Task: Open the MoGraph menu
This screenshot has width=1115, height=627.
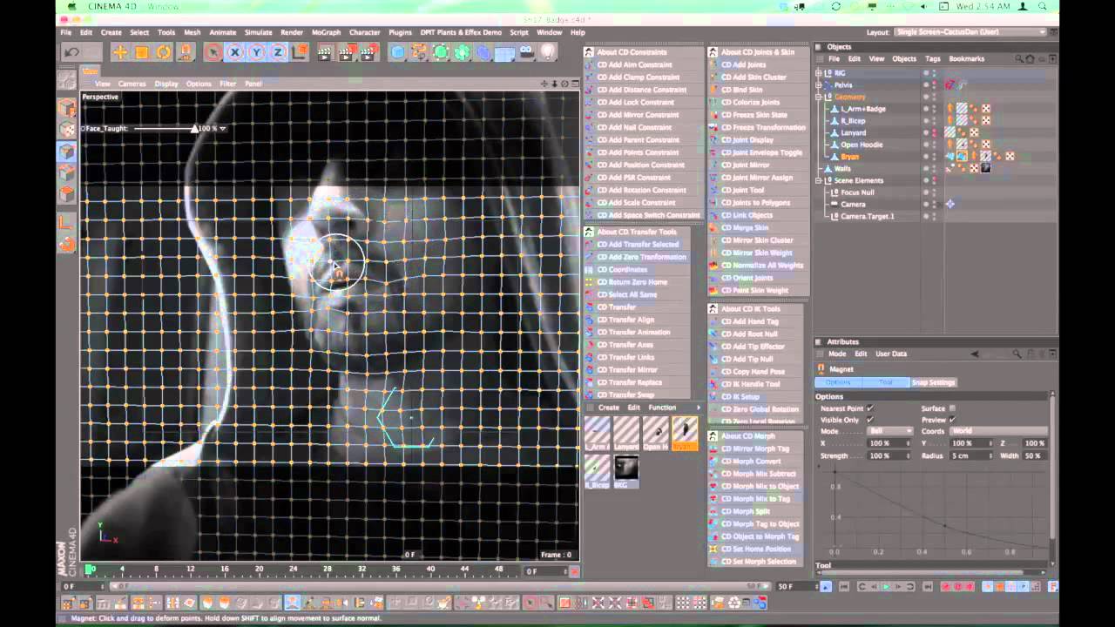Action: [326, 32]
